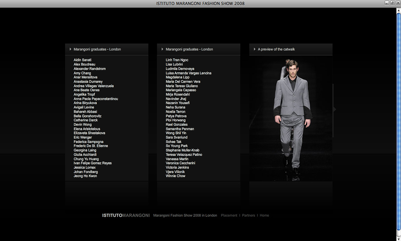Open the Partners footer link
This screenshot has height=241, width=401.
tap(248, 216)
